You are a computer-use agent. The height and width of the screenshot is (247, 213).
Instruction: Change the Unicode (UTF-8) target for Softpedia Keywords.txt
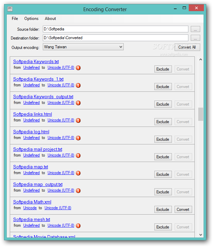pyautogui.click(x=61, y=67)
